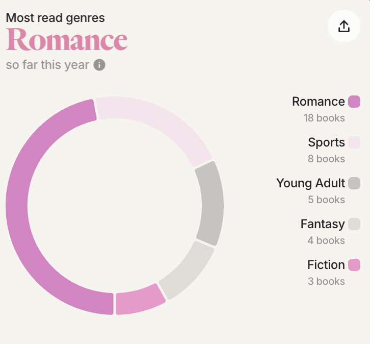
Task: Click the share export icon
Action: pyautogui.click(x=344, y=26)
